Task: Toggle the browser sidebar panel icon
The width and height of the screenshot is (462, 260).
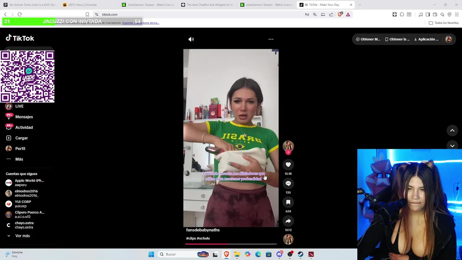Action: [x=428, y=14]
